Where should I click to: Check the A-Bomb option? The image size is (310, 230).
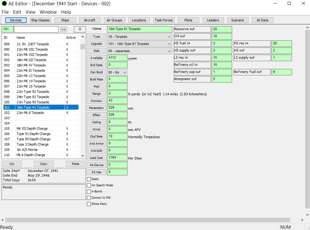pyautogui.click(x=89, y=192)
